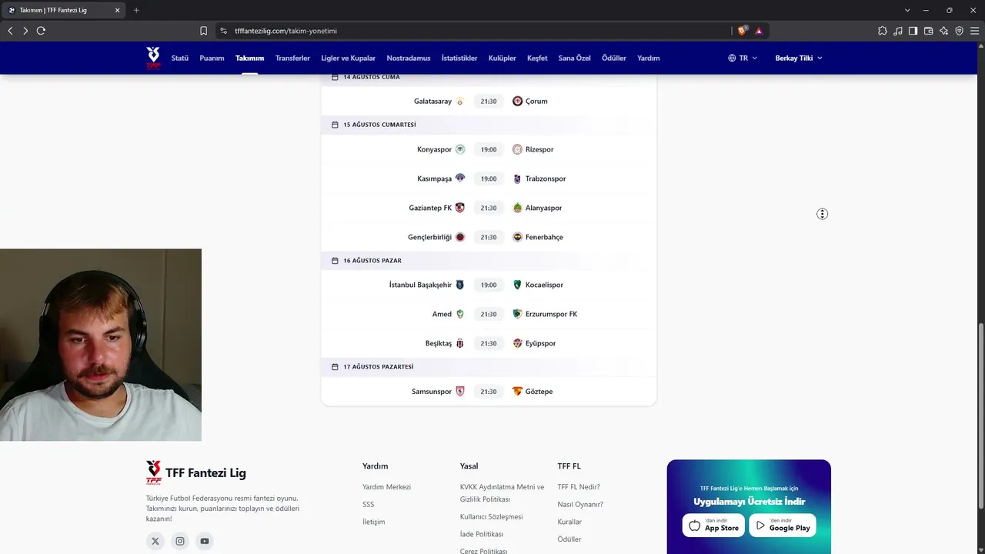This screenshot has width=985, height=554.
Task: Select the Takımım nav item
Action: [250, 58]
